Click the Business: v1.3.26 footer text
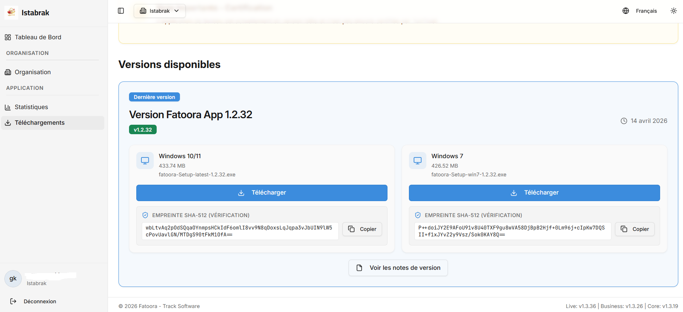This screenshot has height=312, width=683. [622, 306]
